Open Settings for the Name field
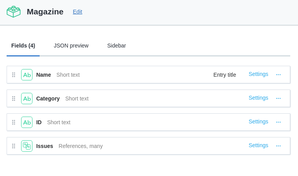Screen dimensions: 298x176 tap(258, 74)
